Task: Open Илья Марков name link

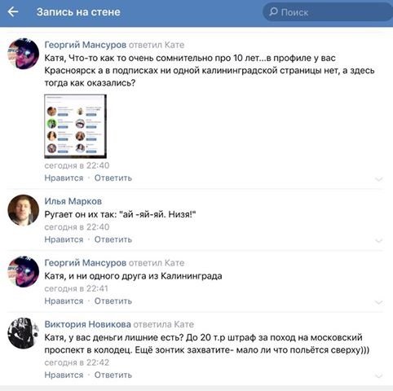Action: click(x=73, y=201)
